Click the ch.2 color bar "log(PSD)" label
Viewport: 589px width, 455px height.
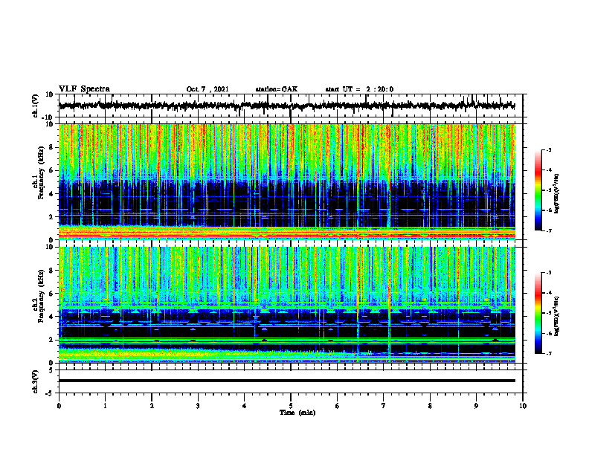point(556,316)
